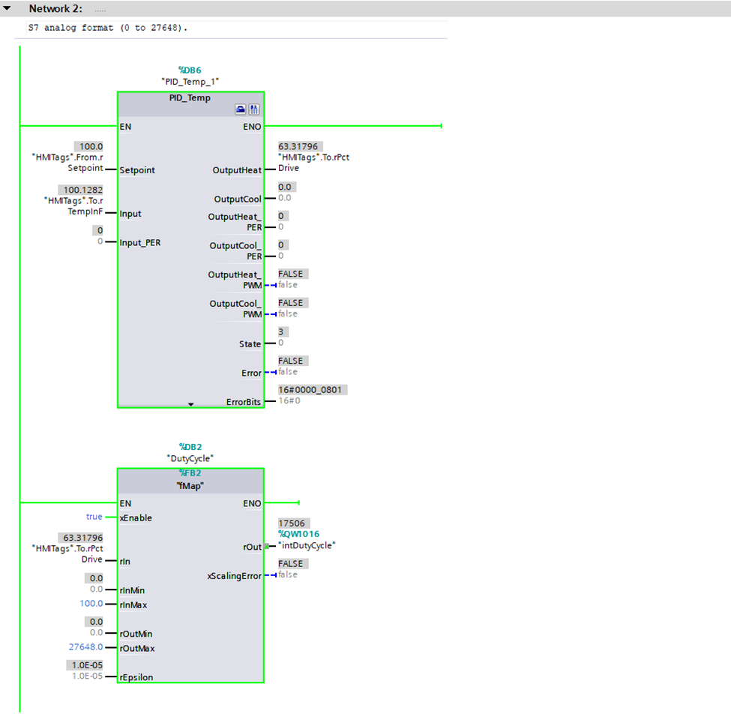Open the PID_Temp configuration window icon
The width and height of the screenshot is (731, 717).
tap(240, 109)
